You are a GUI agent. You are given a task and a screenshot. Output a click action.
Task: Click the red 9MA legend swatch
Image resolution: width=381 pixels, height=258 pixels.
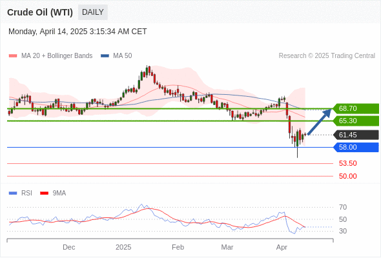[44, 193]
